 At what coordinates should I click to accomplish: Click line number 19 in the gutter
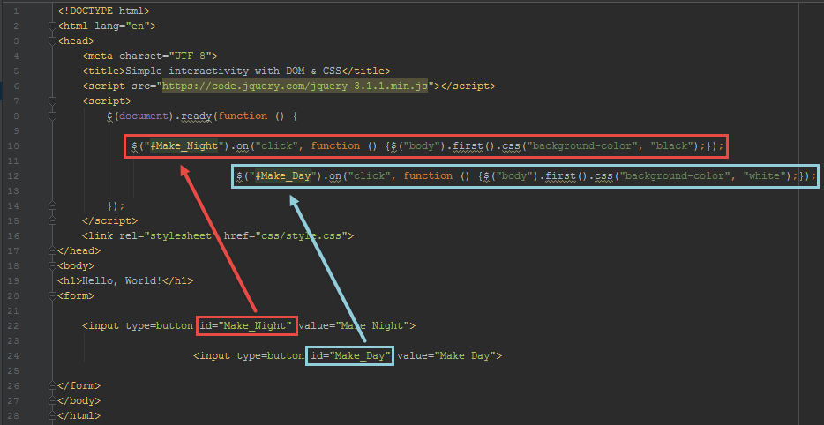point(13,280)
